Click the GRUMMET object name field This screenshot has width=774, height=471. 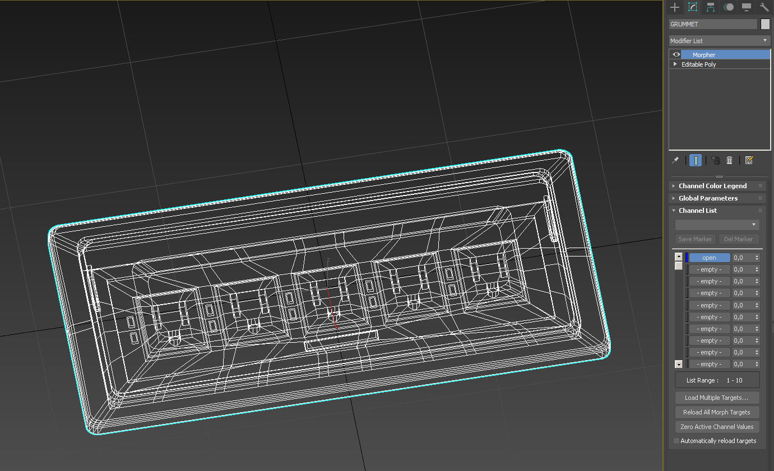click(x=713, y=24)
